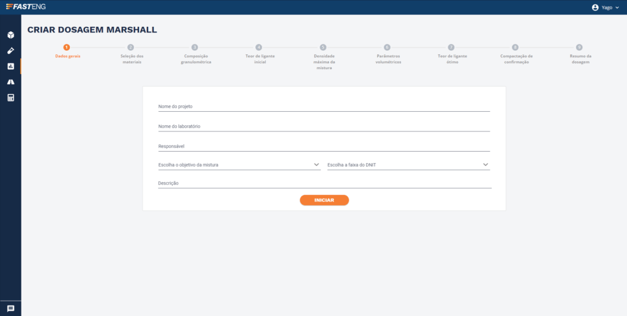This screenshot has height=316, width=627.
Task: Go to step 2 'Seleção dos materiais'
Action: coord(130,48)
